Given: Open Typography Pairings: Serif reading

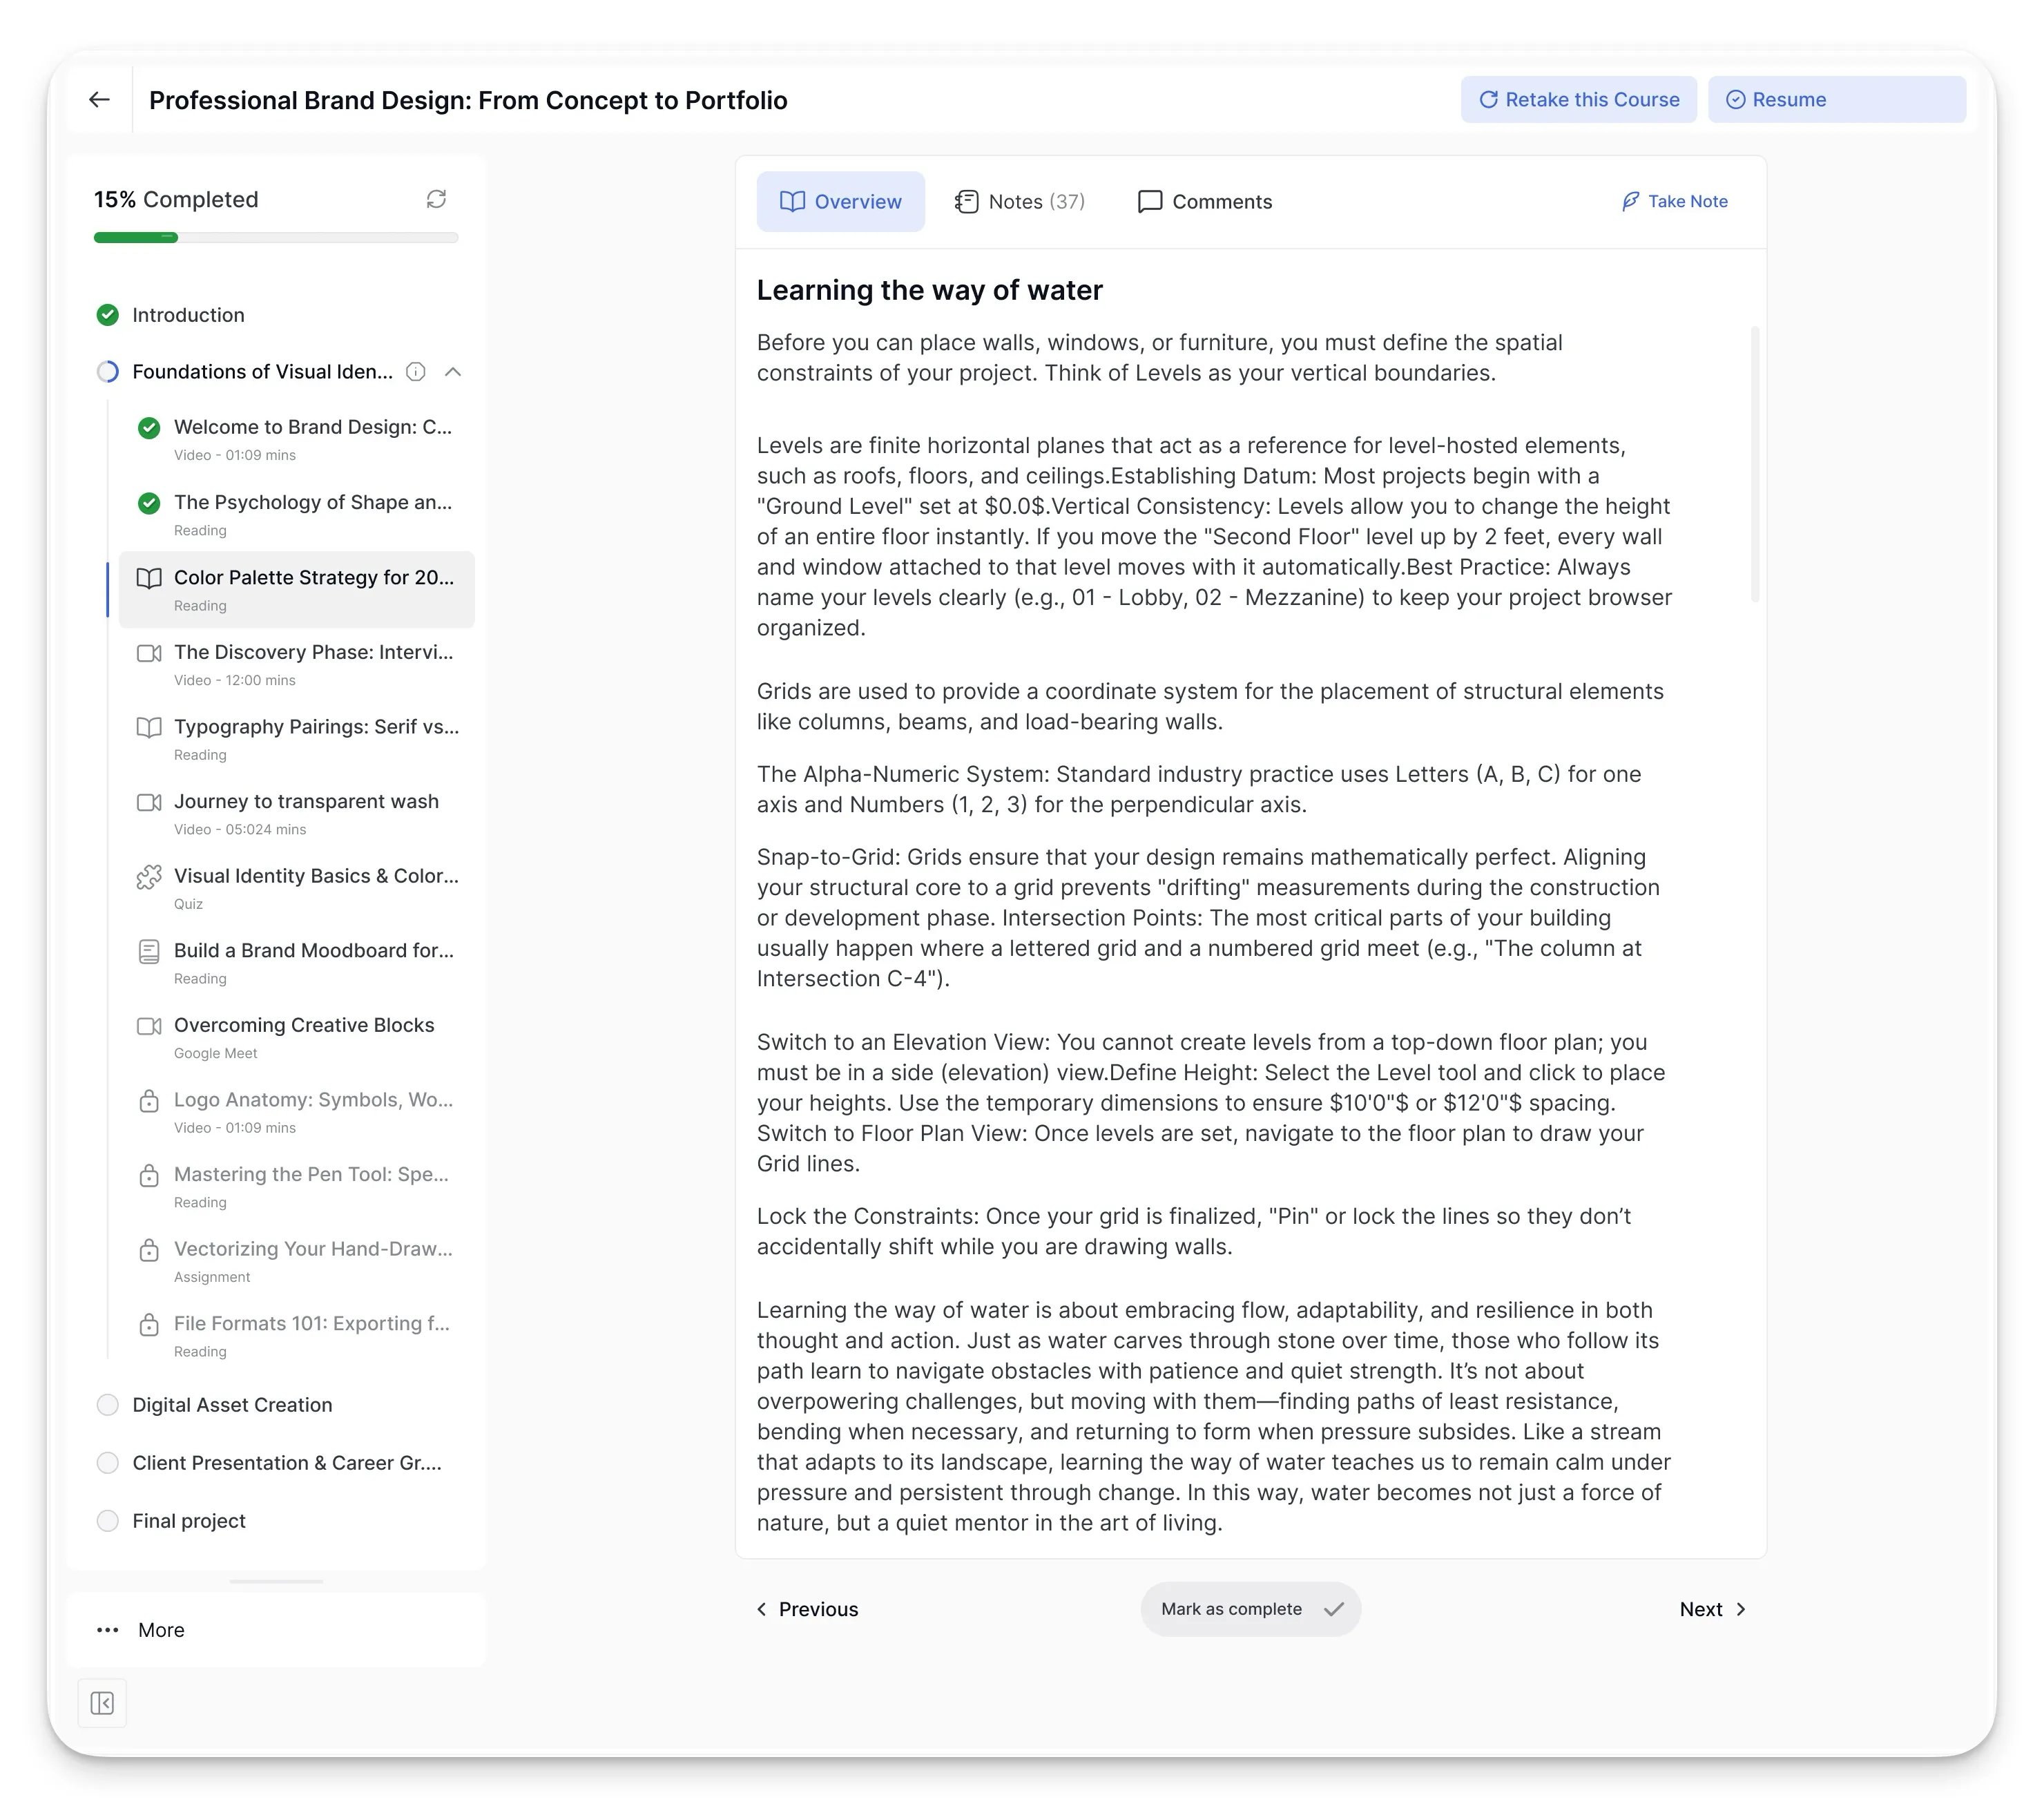Looking at the screenshot, I should coord(296,739).
